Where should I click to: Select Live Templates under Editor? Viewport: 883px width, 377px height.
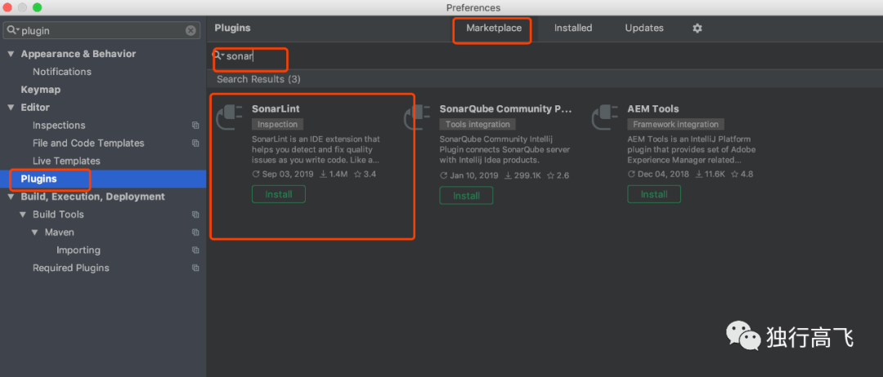pos(66,162)
